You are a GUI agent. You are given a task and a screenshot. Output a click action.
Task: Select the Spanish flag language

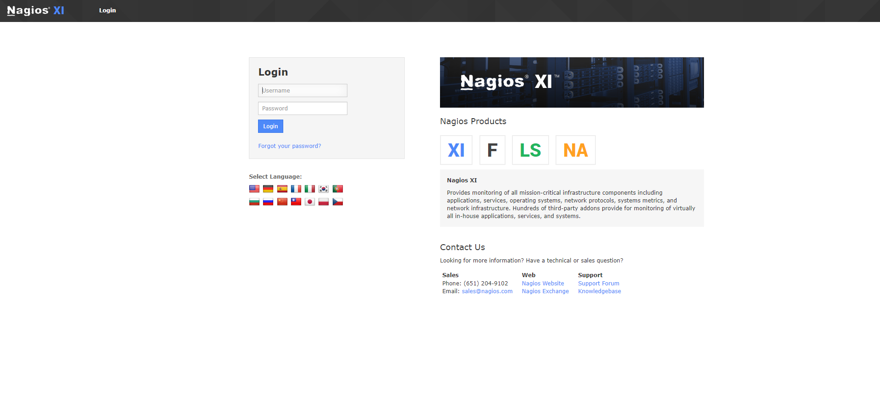tap(282, 189)
